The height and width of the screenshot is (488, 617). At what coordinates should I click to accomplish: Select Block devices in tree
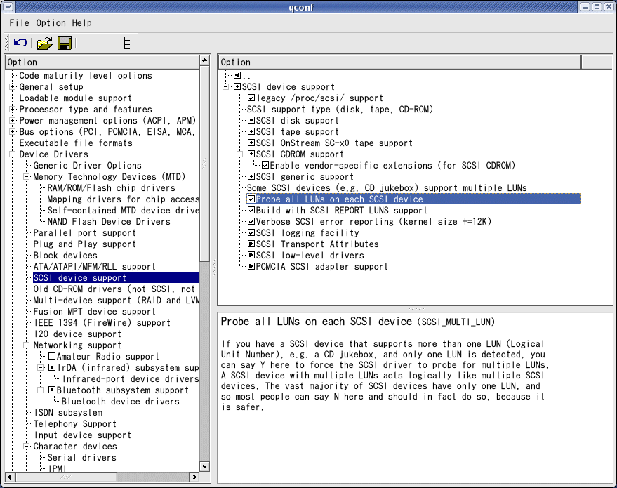[x=65, y=256]
